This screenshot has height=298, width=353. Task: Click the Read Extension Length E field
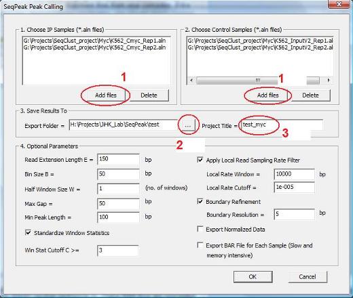pos(118,159)
